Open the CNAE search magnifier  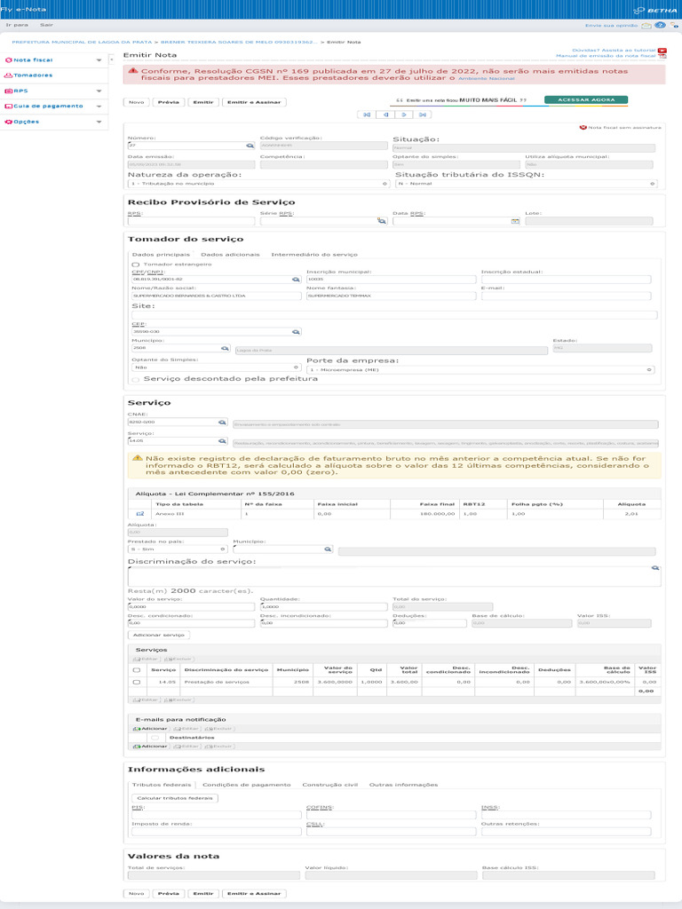pyautogui.click(x=224, y=423)
